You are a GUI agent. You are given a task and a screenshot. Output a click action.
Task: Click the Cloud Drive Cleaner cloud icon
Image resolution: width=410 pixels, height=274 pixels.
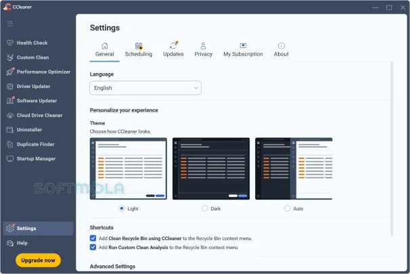[x=10, y=115]
